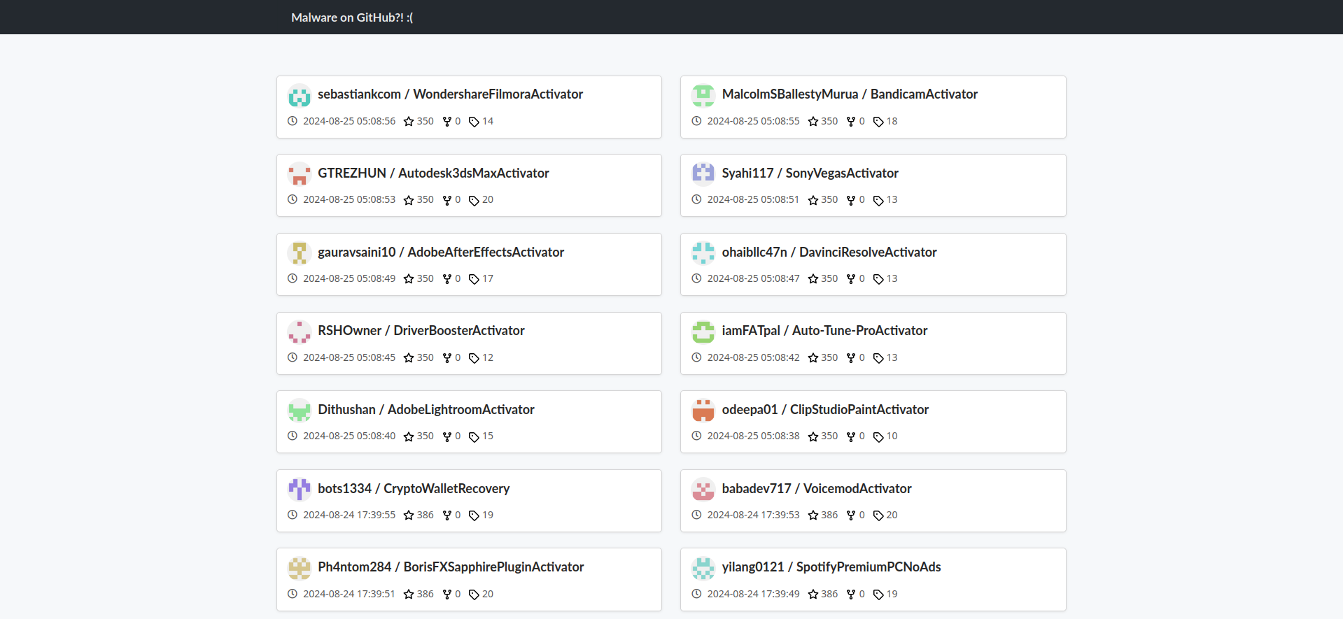Click timestamp 2024-08-24 17:39:51

(349, 594)
